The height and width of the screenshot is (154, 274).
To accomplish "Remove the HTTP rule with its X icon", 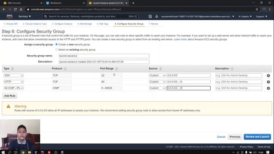I will pos(268,82).
